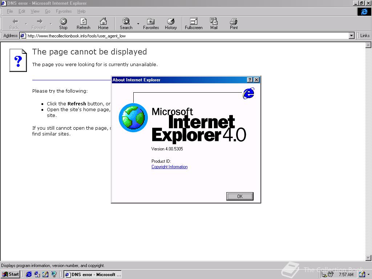Click the globe image in About dialog
This screenshot has width=372, height=279.
coord(133,118)
